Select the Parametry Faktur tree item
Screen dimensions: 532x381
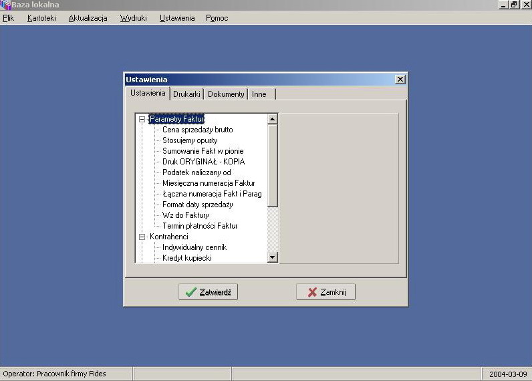coord(176,119)
